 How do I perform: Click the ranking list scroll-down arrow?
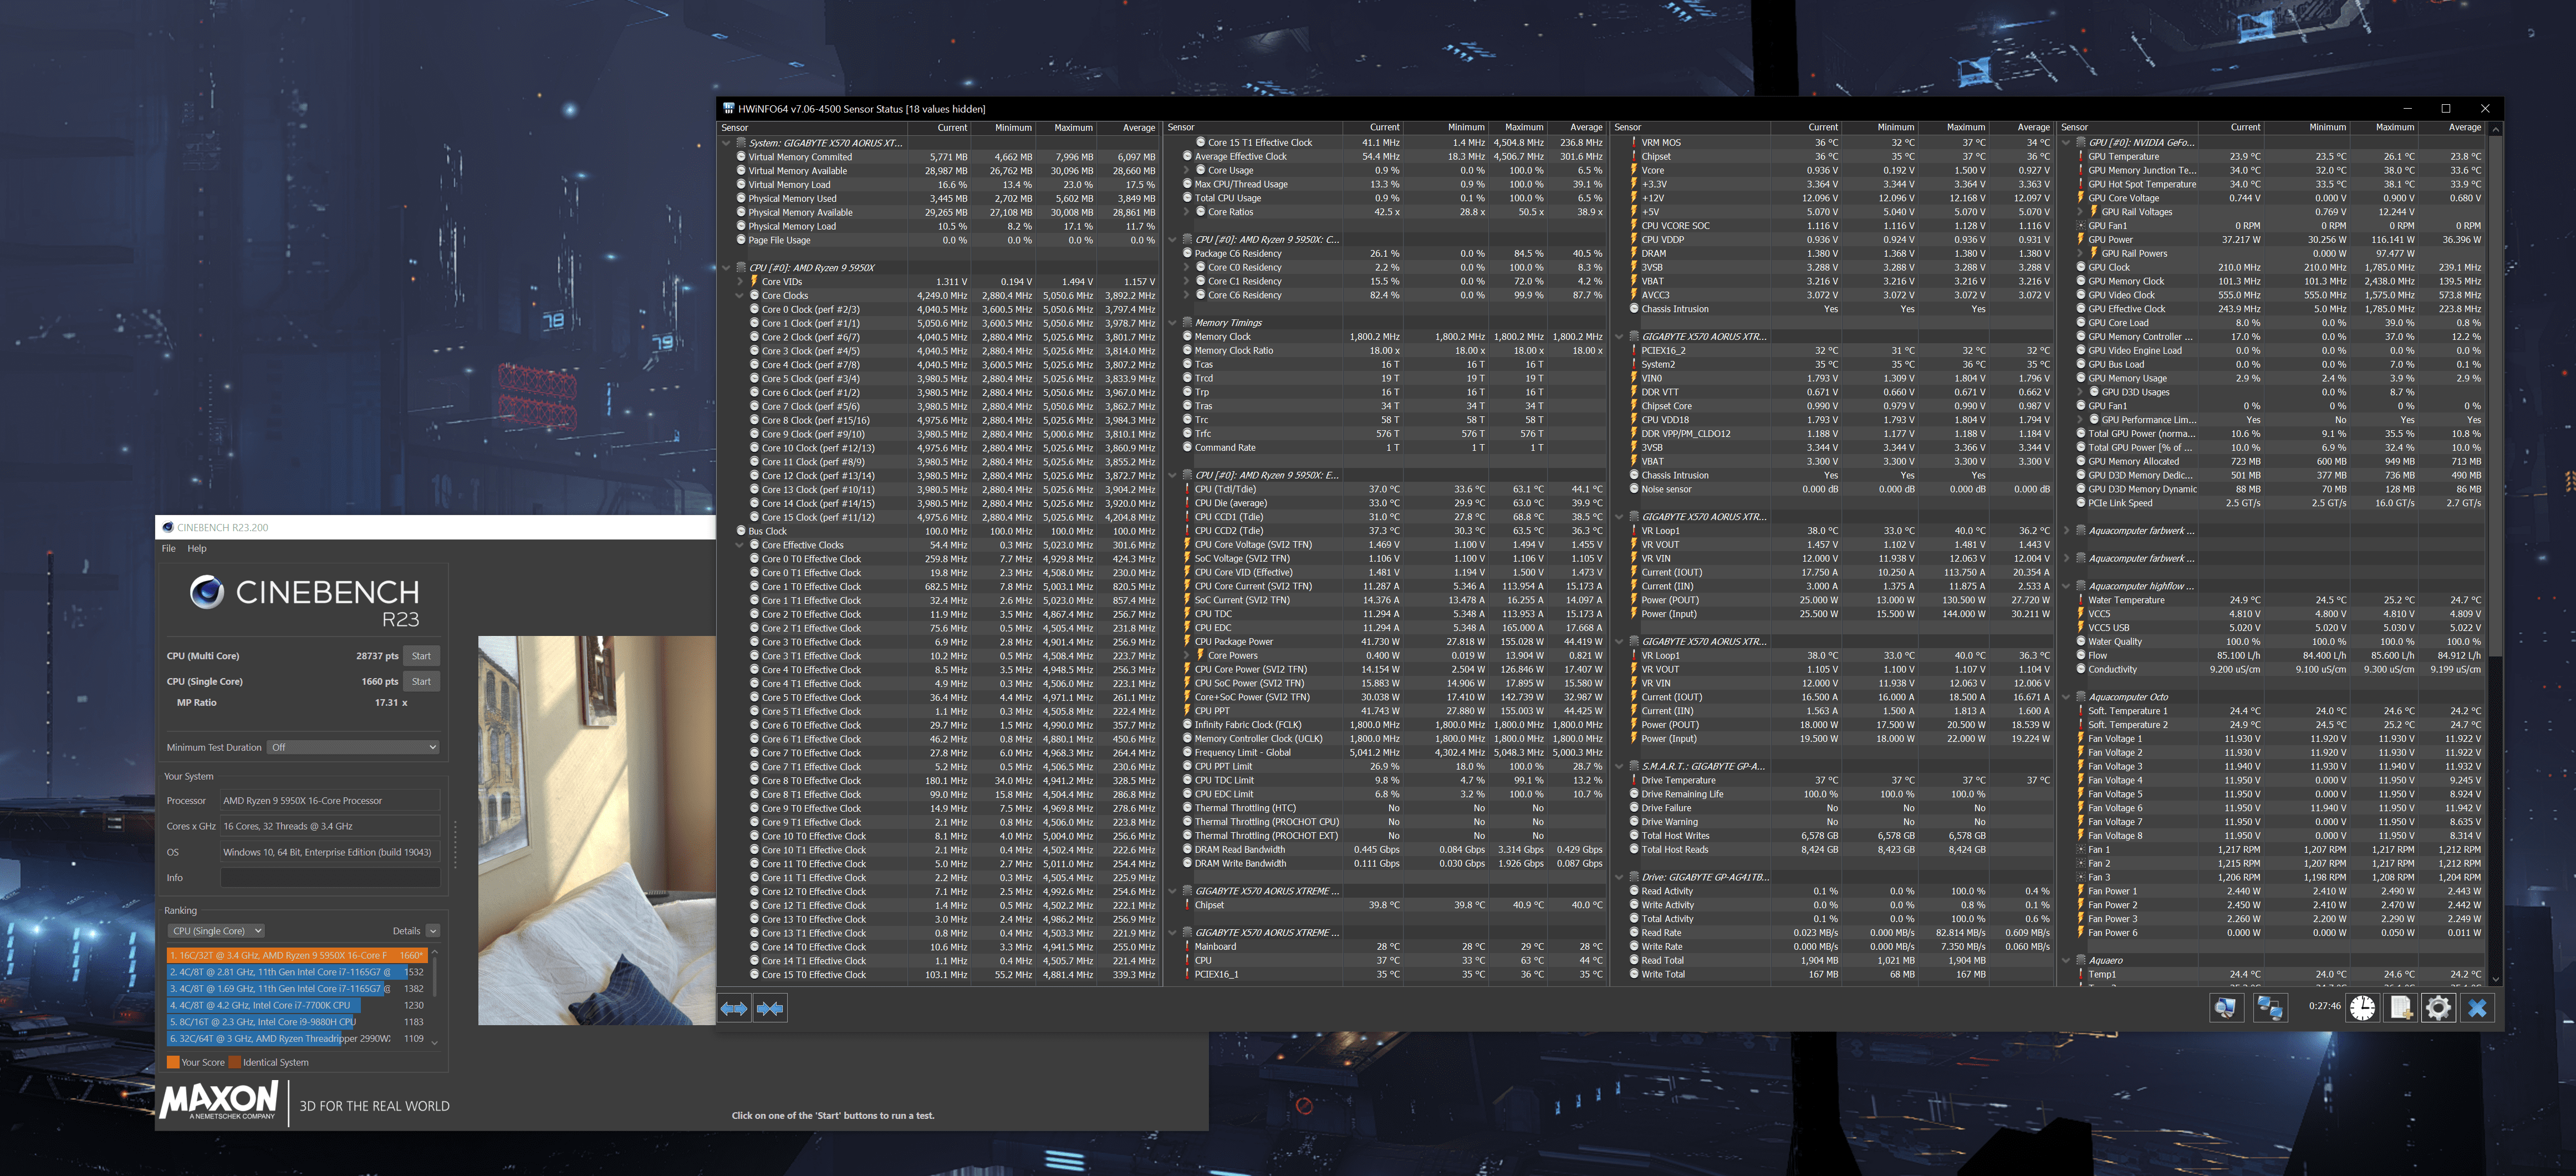(434, 1043)
